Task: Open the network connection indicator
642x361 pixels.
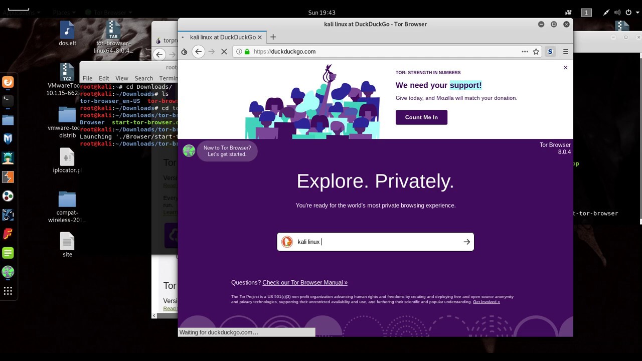Action: point(606,13)
